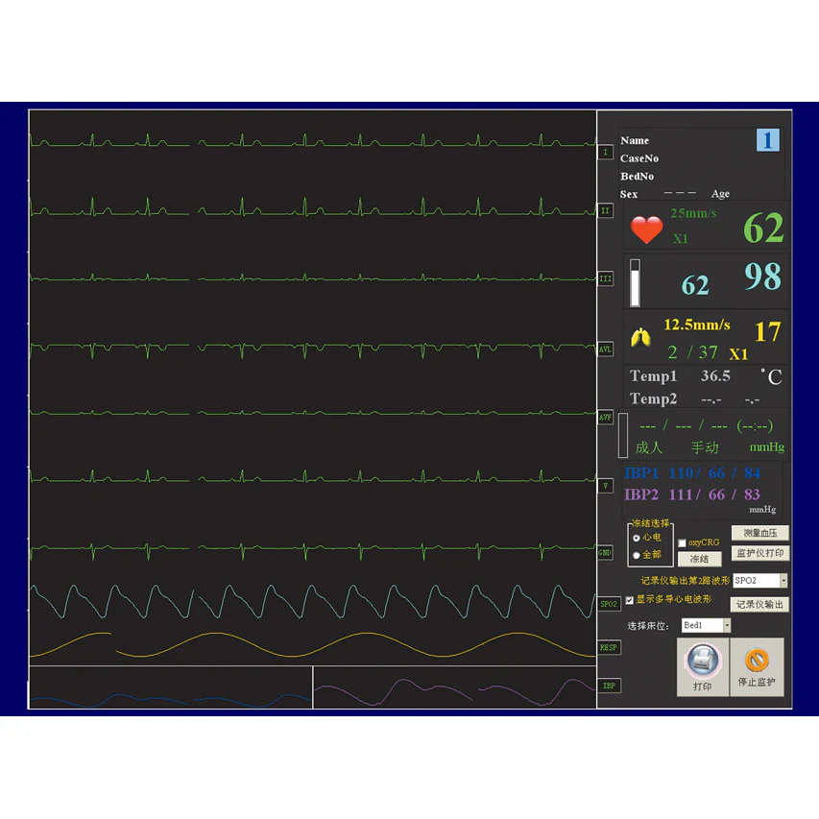Select the AVL lead label
Image resolution: width=819 pixels, height=819 pixels.
pyautogui.click(x=606, y=349)
